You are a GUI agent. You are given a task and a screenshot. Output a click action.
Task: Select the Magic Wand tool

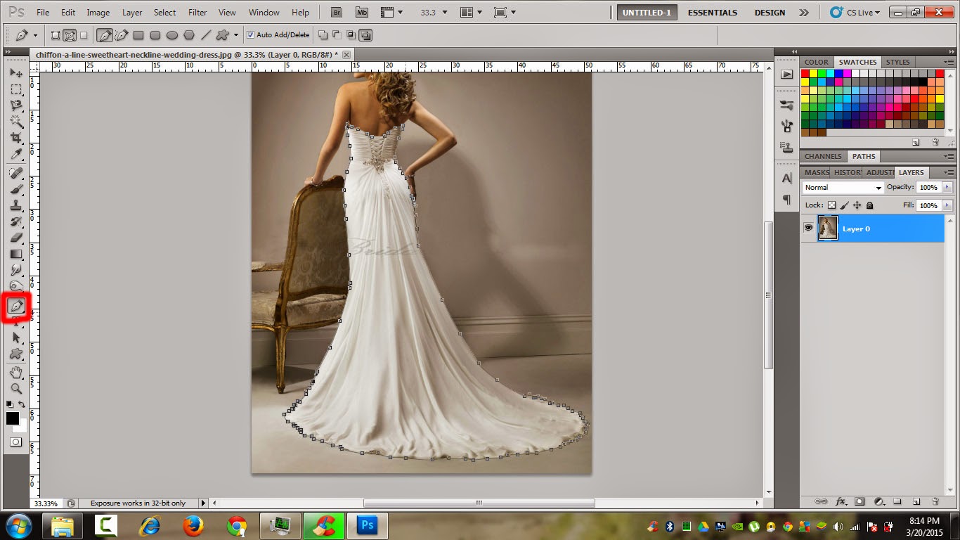[15, 122]
